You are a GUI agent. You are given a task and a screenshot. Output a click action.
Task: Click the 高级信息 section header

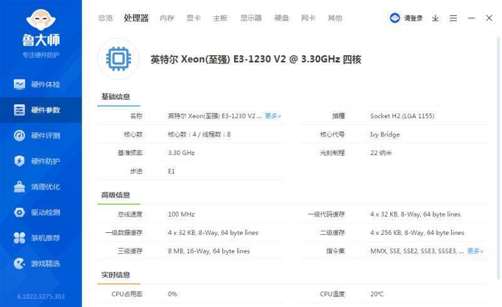[x=115, y=195]
